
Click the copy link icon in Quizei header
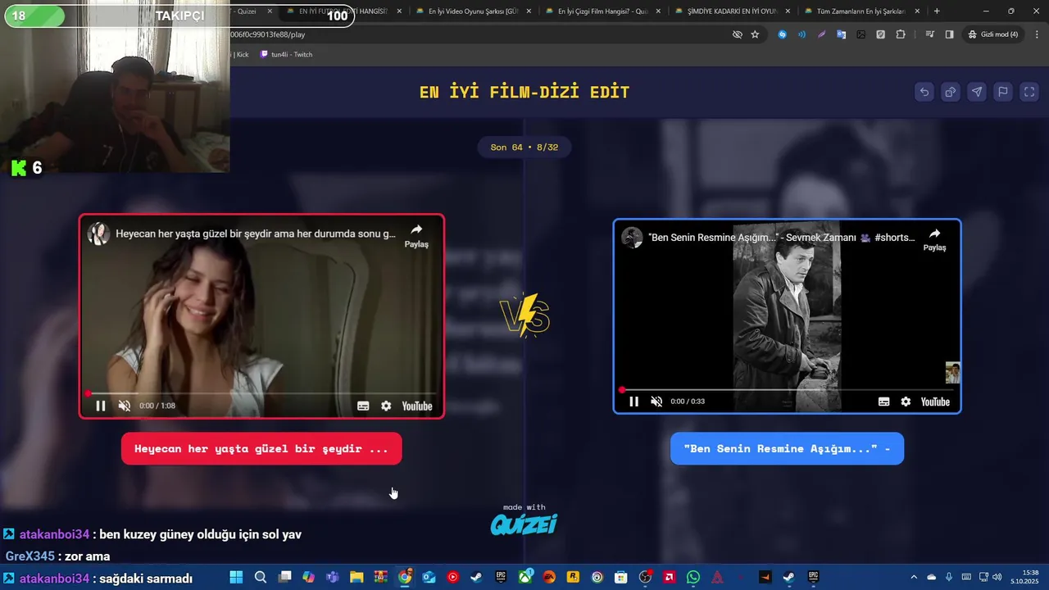coord(951,92)
